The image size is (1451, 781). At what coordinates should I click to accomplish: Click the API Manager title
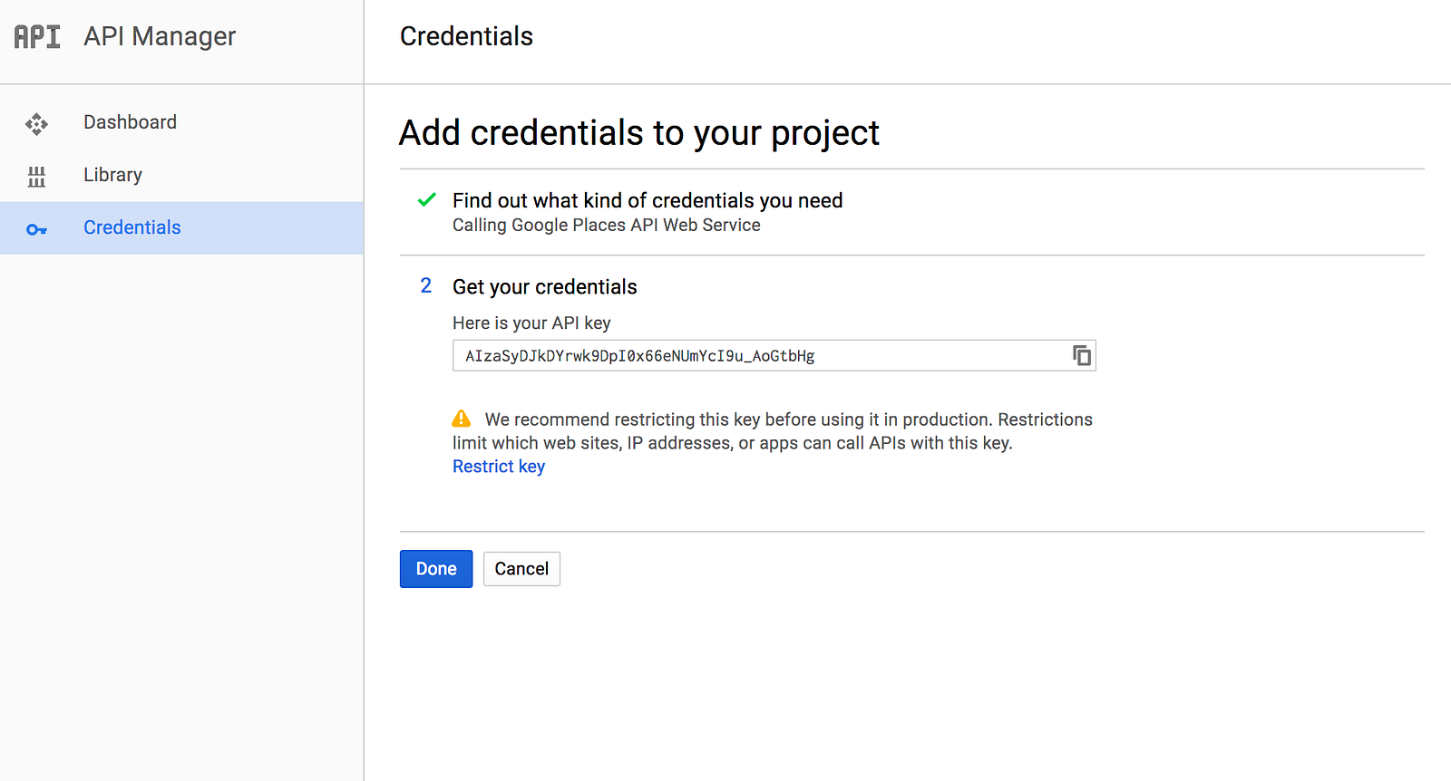[160, 36]
